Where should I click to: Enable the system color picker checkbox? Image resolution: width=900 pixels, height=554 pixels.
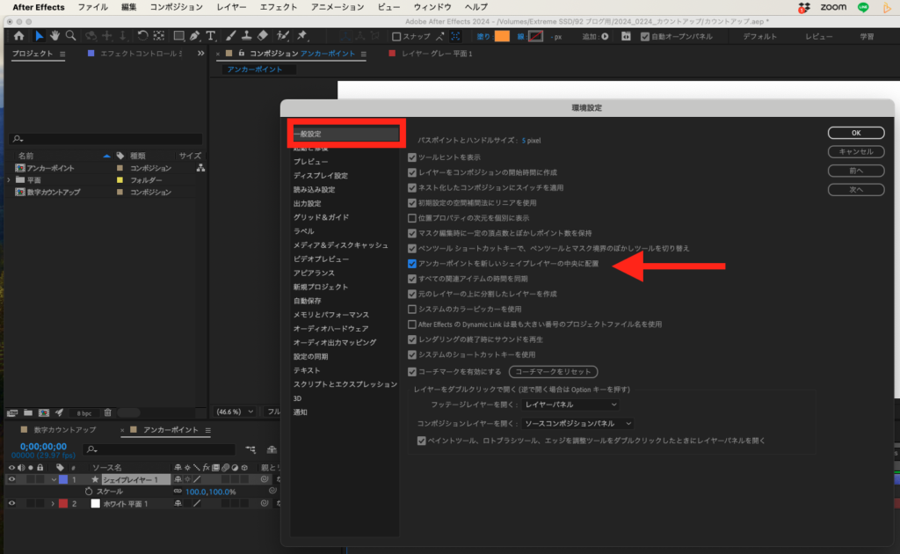pos(412,310)
